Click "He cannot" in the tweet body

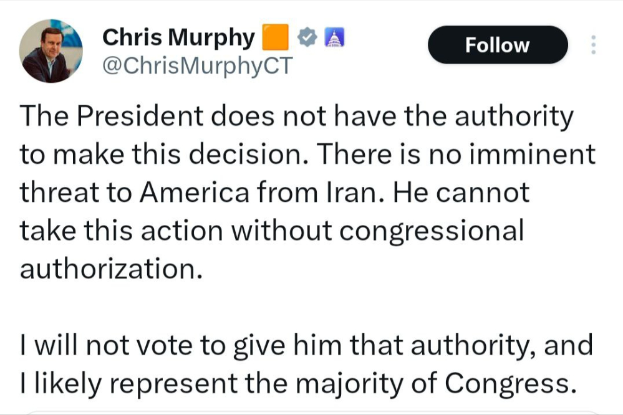pos(461,192)
